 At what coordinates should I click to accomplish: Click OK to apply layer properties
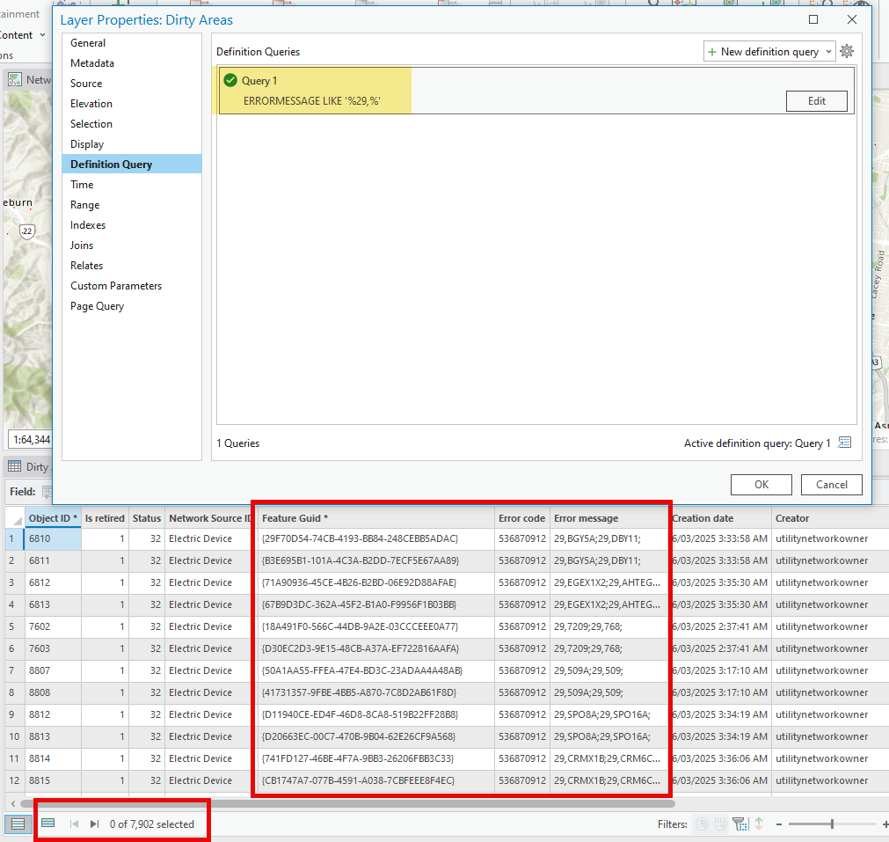(x=761, y=484)
